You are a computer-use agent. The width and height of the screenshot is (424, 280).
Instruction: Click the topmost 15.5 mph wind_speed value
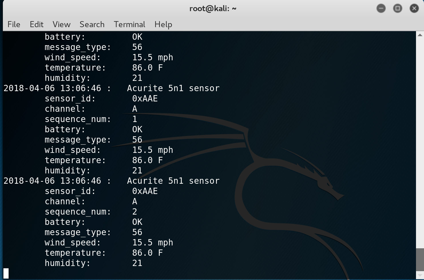(x=153, y=57)
